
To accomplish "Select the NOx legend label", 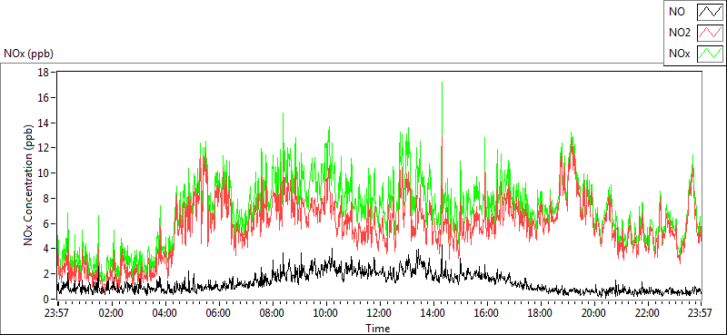I will tap(679, 54).
